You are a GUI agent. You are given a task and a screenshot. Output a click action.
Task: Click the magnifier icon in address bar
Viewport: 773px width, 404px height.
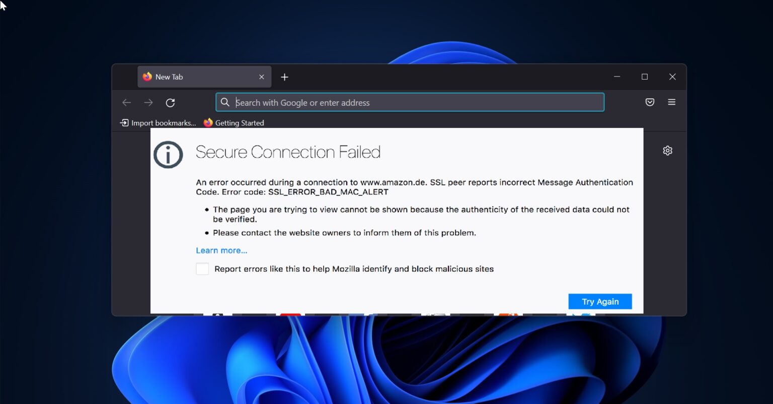coord(225,102)
